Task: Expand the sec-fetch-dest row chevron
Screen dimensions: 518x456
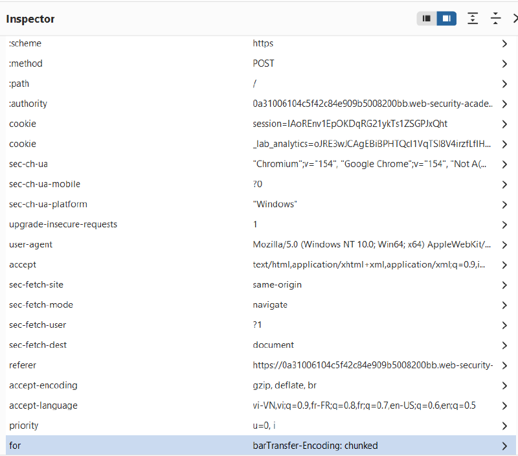Action: tap(504, 346)
